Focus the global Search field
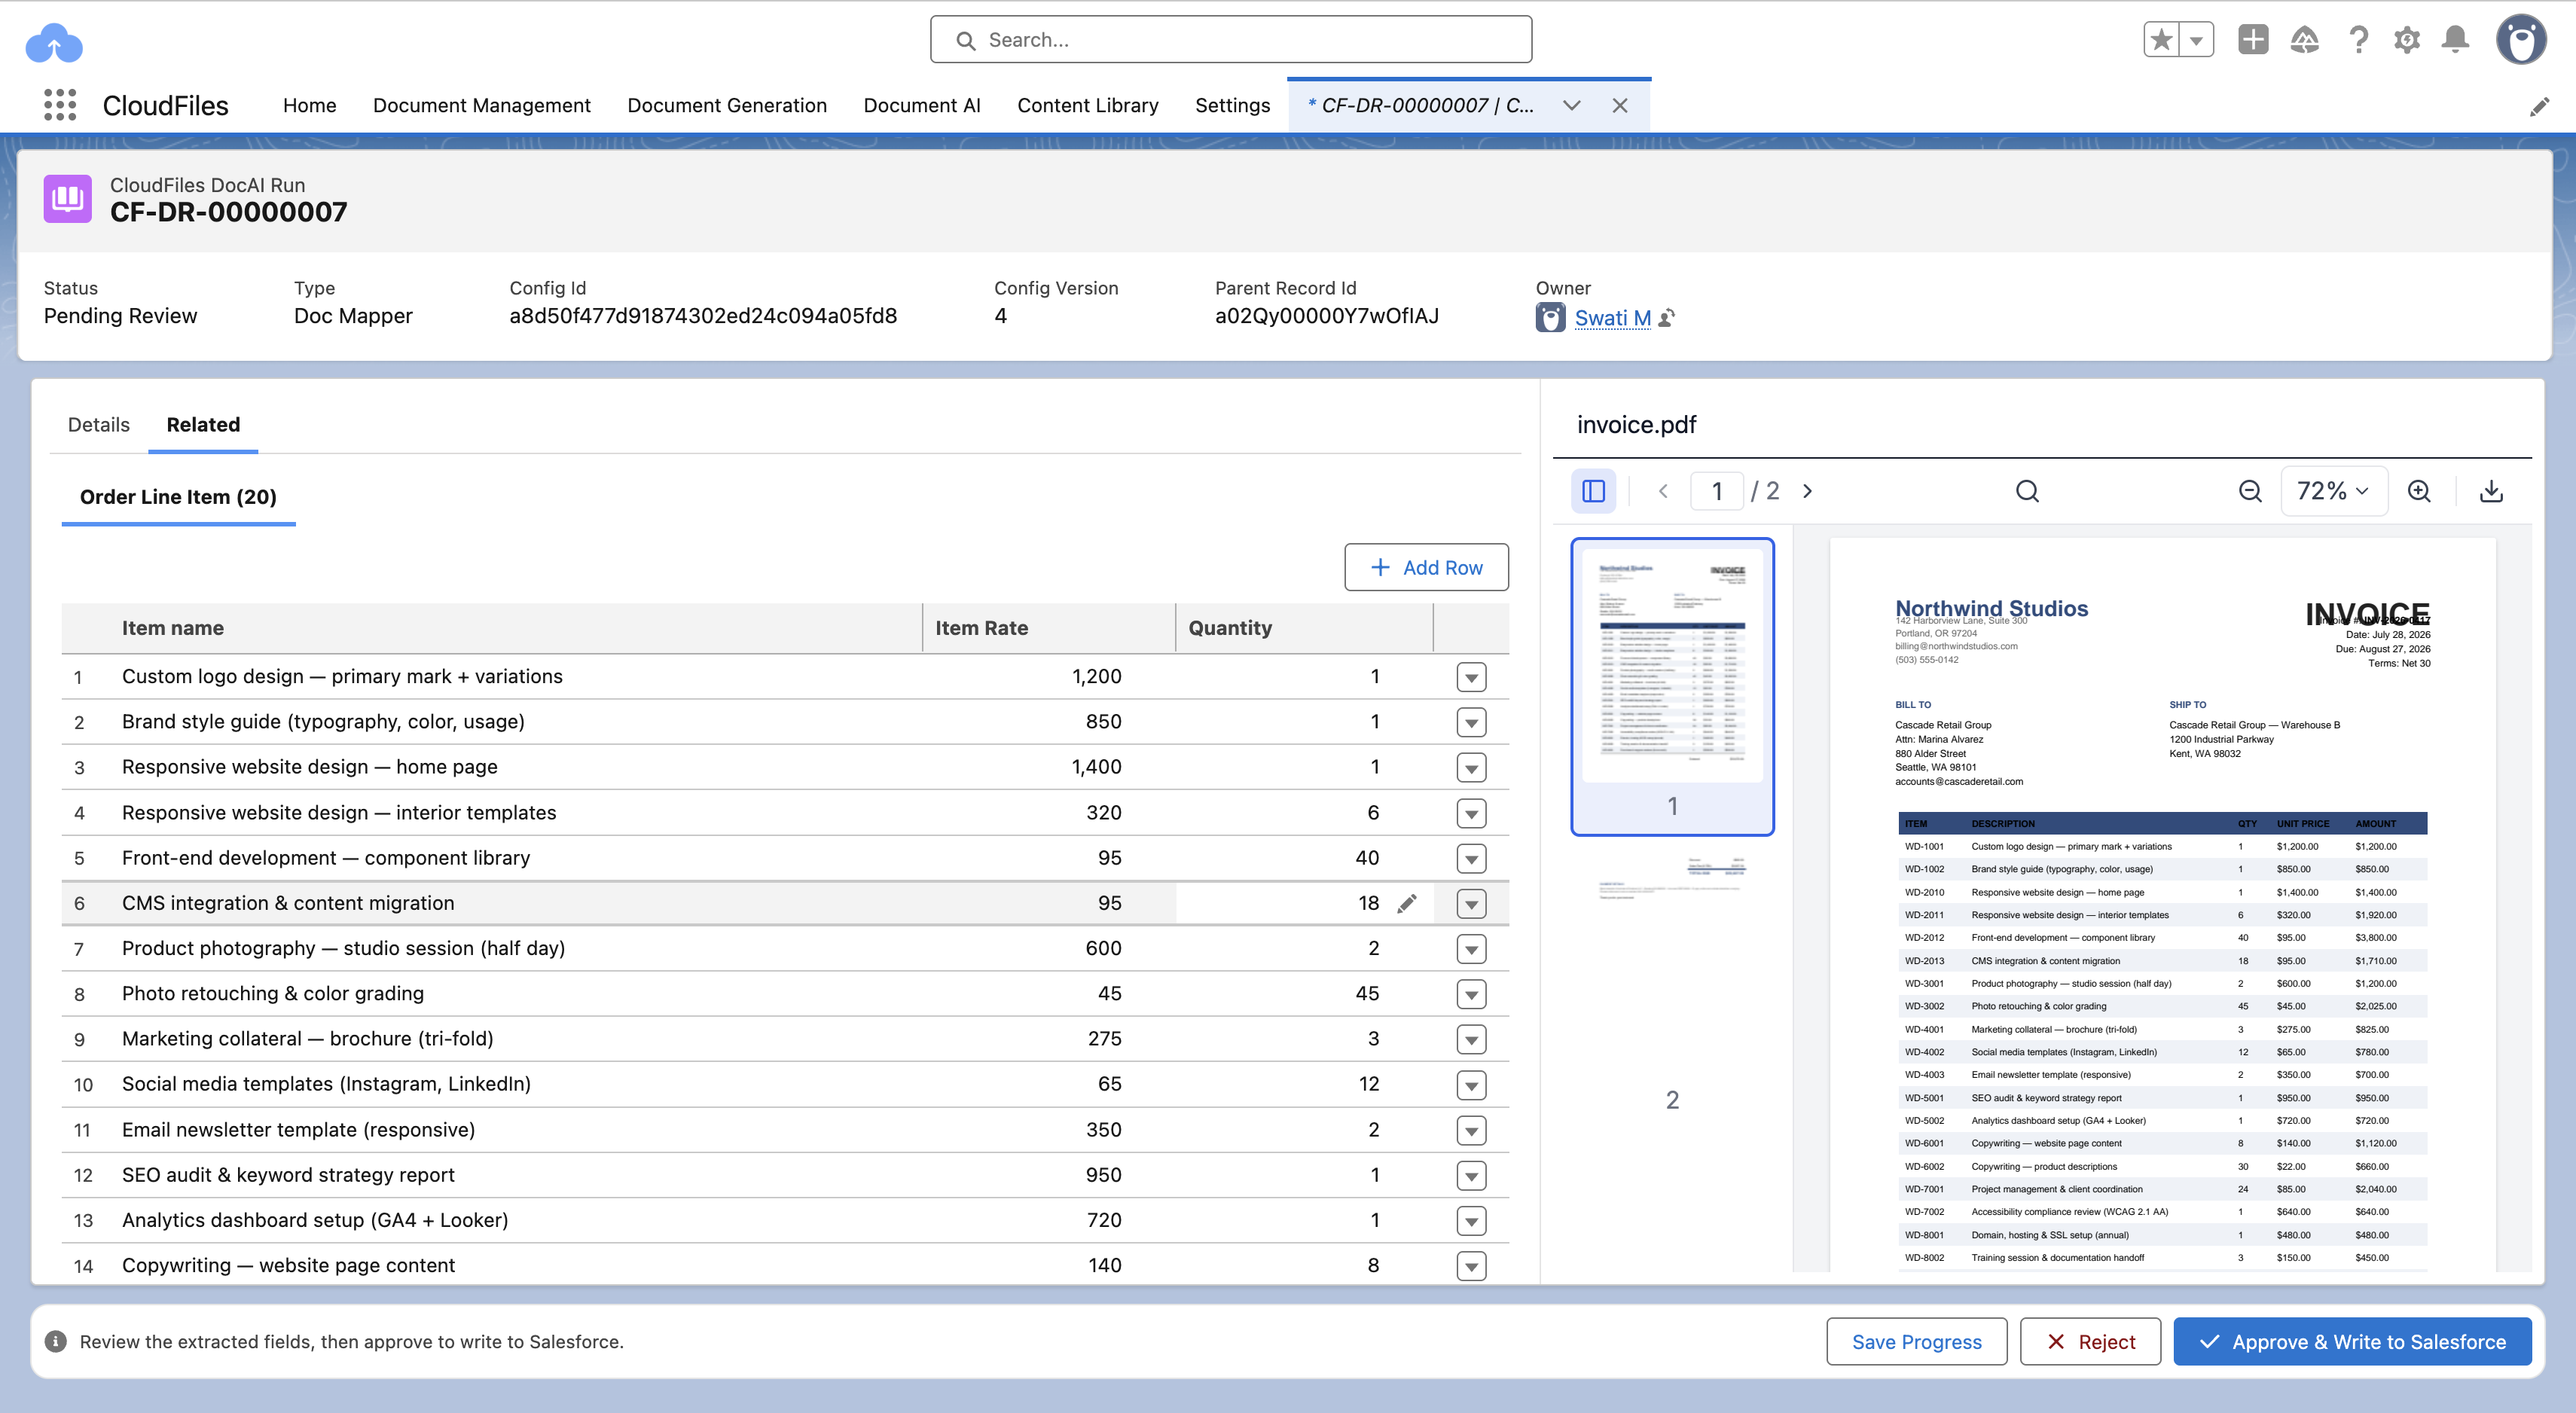2576x1413 pixels. [x=1230, y=40]
